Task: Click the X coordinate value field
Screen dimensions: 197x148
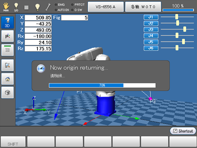Action: tap(38, 18)
